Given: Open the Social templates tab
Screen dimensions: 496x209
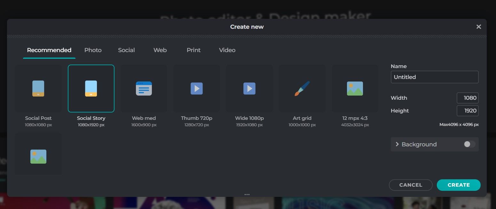Looking at the screenshot, I should pyautogui.click(x=126, y=50).
